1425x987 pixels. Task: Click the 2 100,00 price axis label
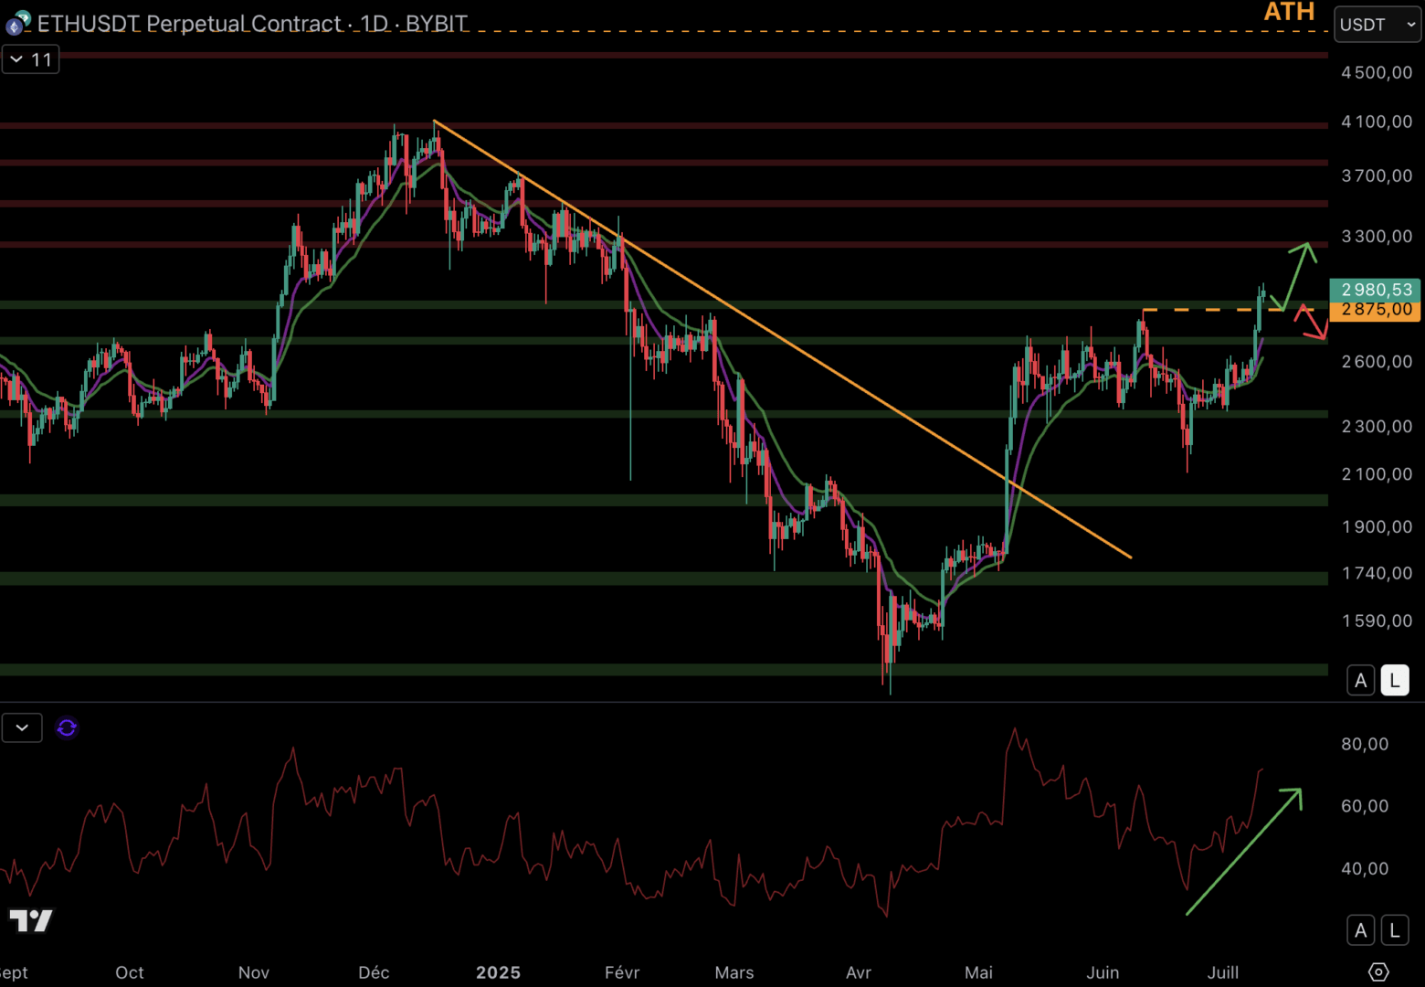point(1377,474)
